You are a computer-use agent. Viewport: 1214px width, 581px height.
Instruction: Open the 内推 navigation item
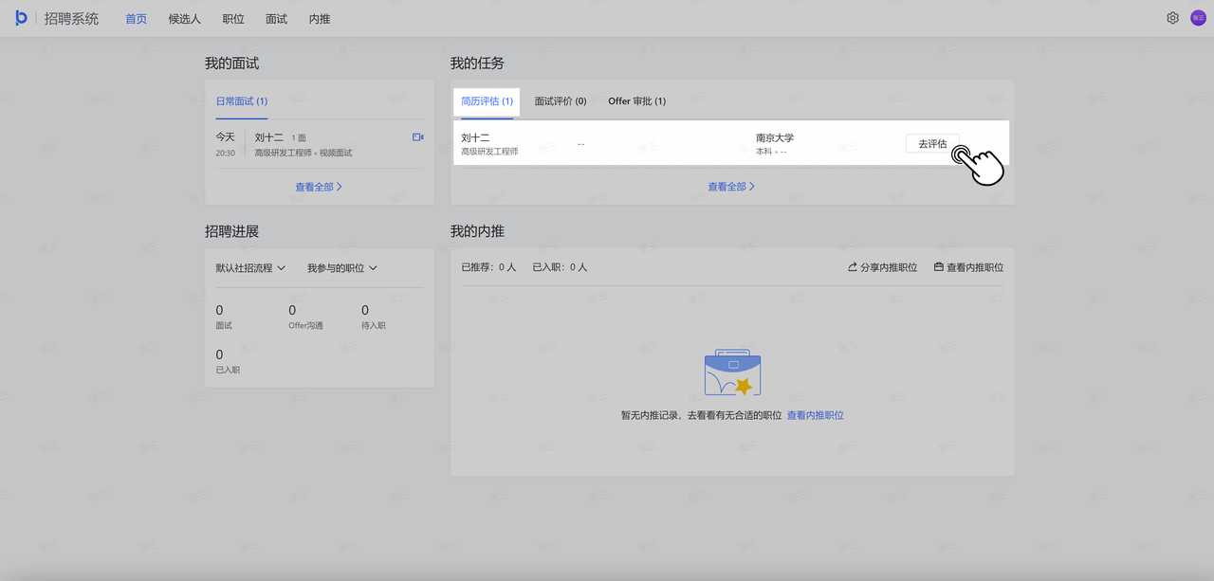320,19
